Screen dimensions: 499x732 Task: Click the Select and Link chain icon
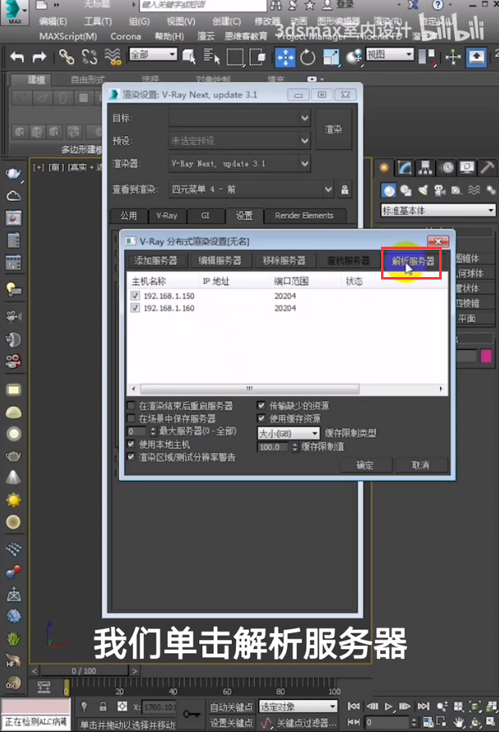coord(66,57)
